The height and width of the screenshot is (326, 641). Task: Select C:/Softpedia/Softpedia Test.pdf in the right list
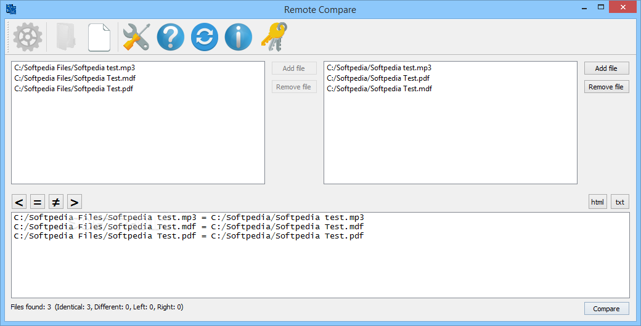378,78
